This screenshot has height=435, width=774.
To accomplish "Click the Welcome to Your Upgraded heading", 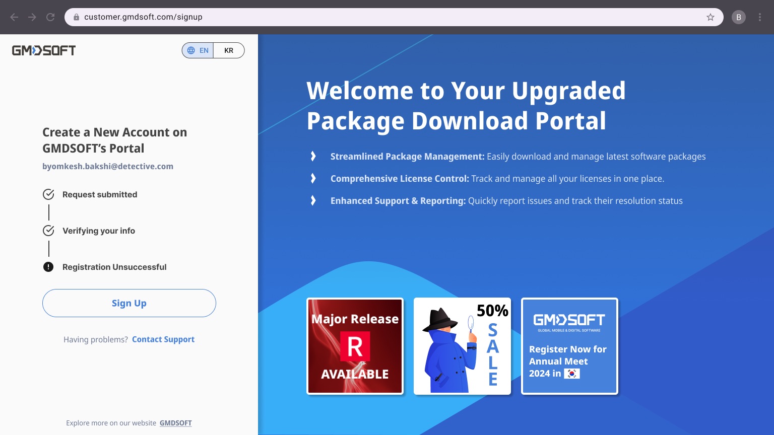I will tap(466, 106).
